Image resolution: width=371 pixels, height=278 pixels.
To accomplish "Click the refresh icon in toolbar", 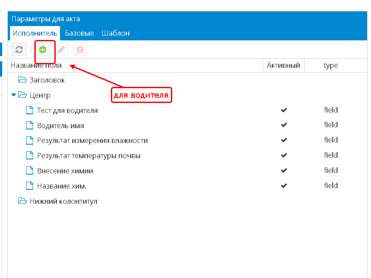I will coord(19,50).
